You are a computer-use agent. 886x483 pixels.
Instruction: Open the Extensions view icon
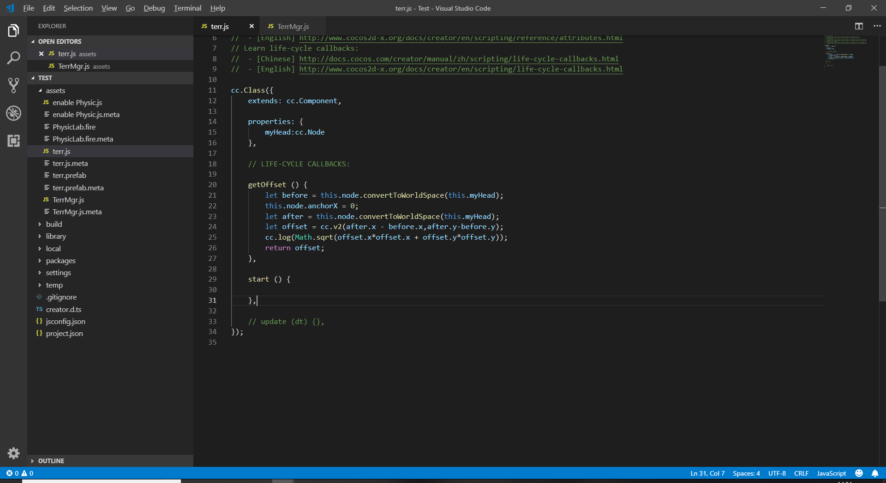click(13, 141)
